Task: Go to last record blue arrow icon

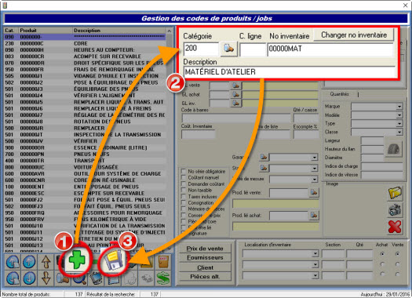Action: [13, 278]
